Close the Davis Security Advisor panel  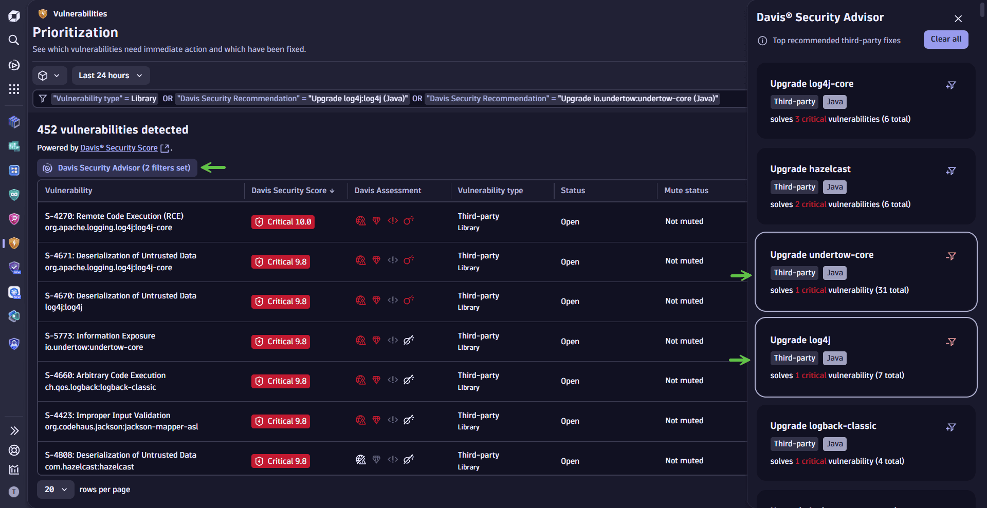click(958, 18)
